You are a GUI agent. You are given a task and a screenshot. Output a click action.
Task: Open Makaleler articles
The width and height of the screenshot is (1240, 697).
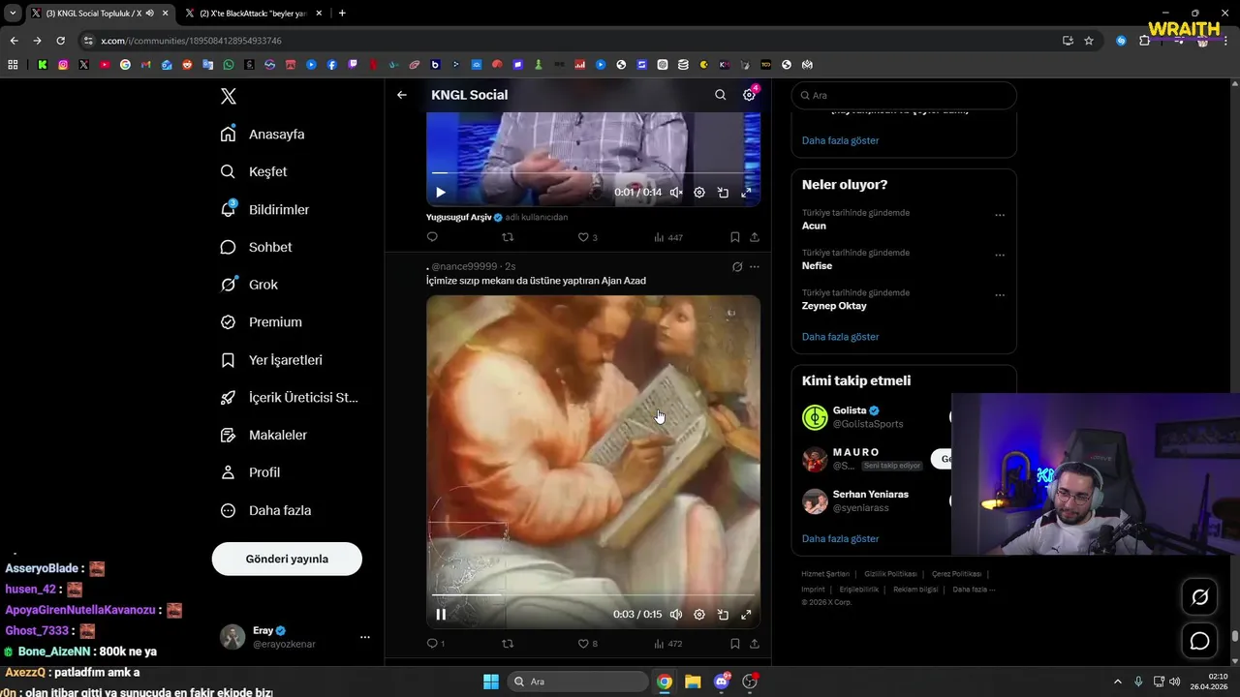pyautogui.click(x=263, y=435)
